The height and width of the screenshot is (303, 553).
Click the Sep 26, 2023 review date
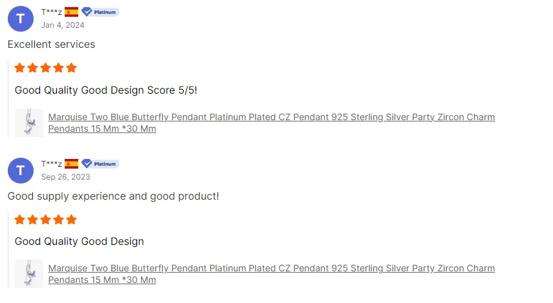pos(65,177)
